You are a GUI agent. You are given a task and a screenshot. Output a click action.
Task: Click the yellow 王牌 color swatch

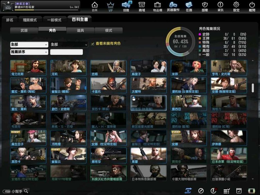200,38
